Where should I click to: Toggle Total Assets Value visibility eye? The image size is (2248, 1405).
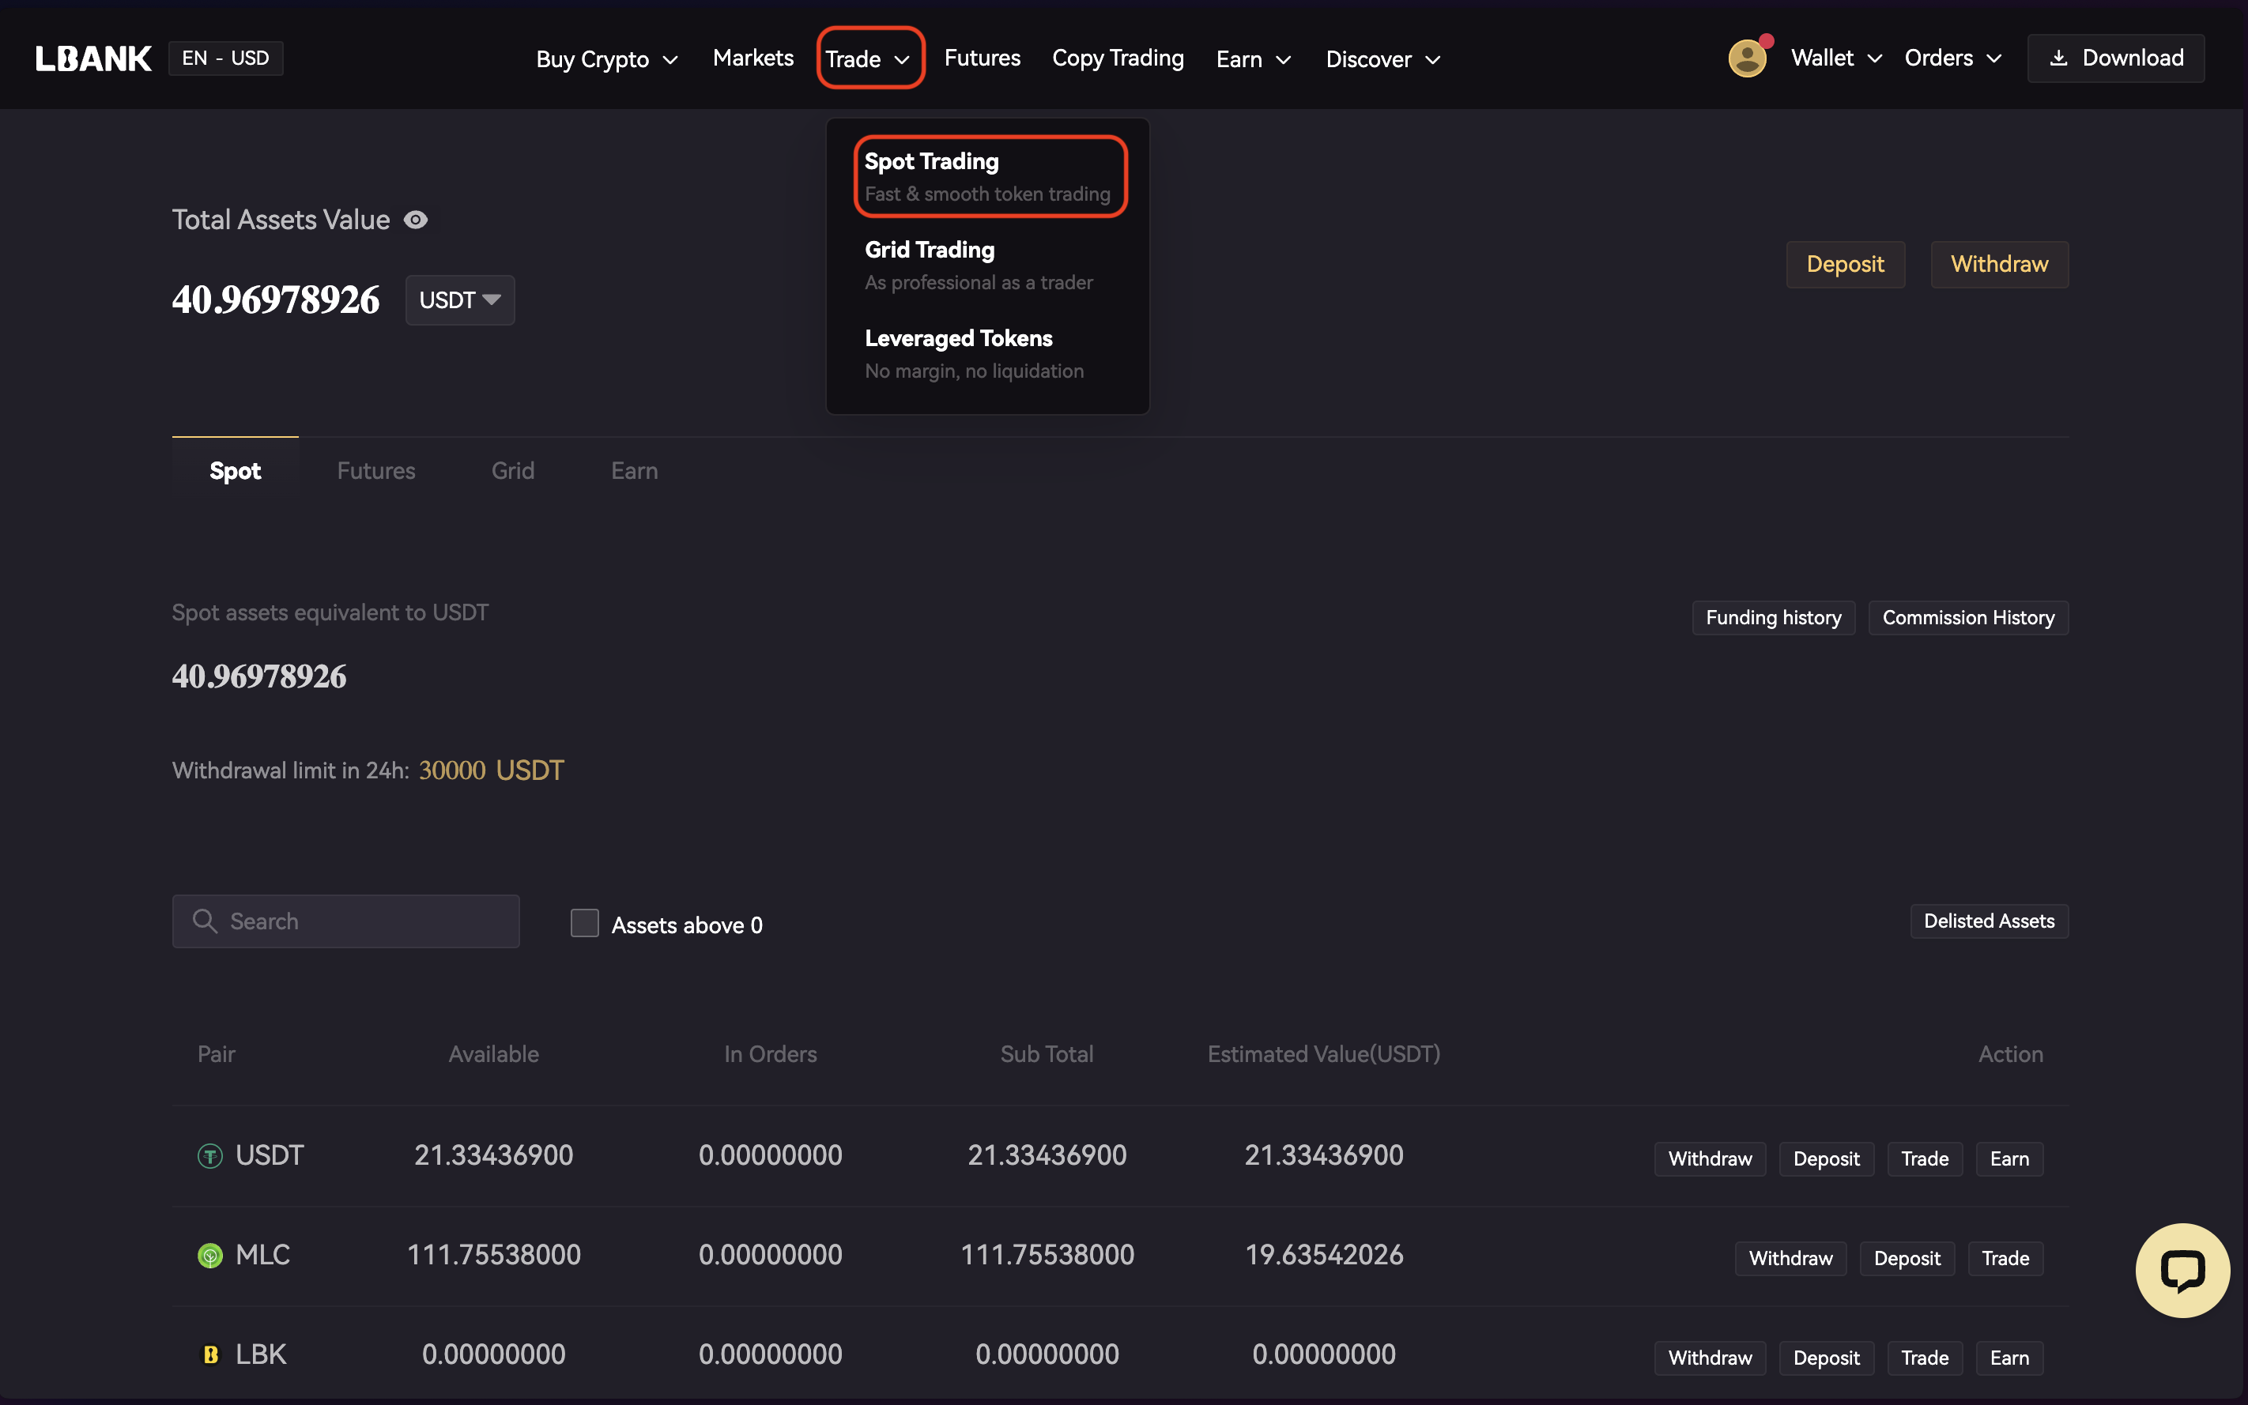coord(416,220)
